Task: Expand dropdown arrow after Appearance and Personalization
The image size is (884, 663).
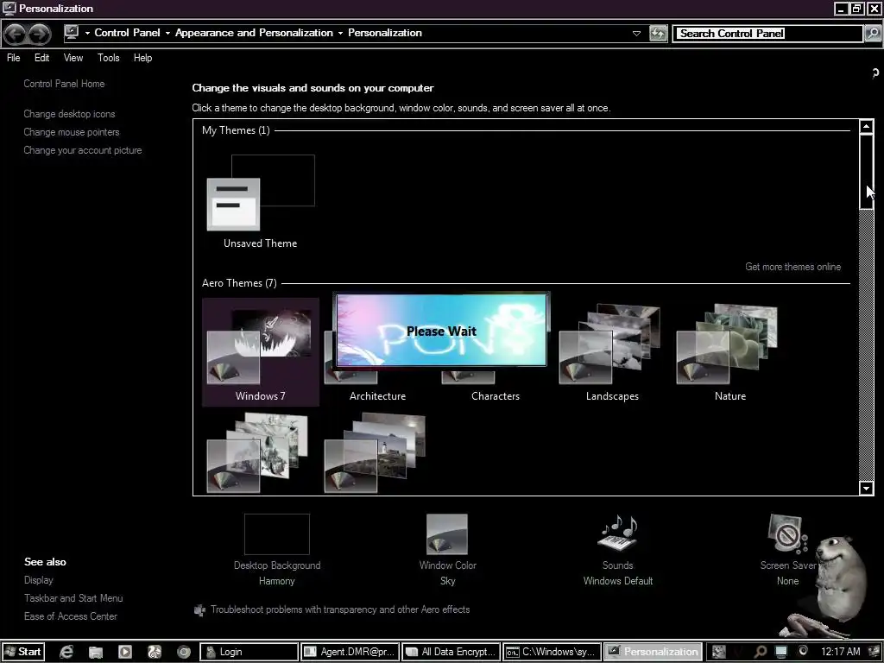Action: pyautogui.click(x=340, y=34)
